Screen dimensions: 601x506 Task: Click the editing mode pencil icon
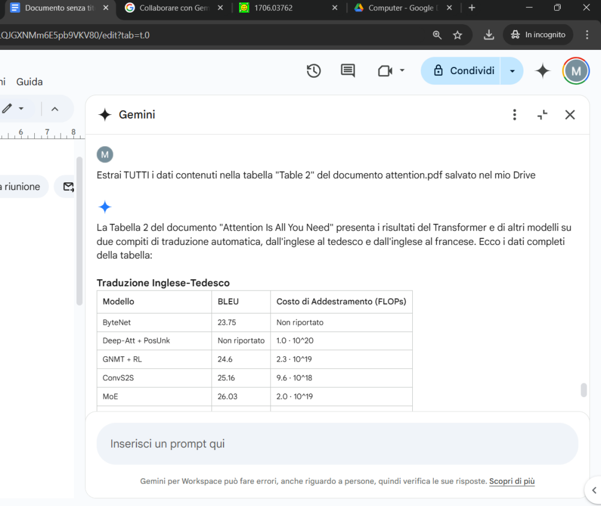click(7, 108)
